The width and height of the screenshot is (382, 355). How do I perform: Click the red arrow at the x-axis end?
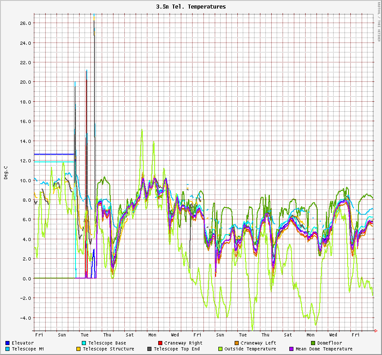coord(376,331)
